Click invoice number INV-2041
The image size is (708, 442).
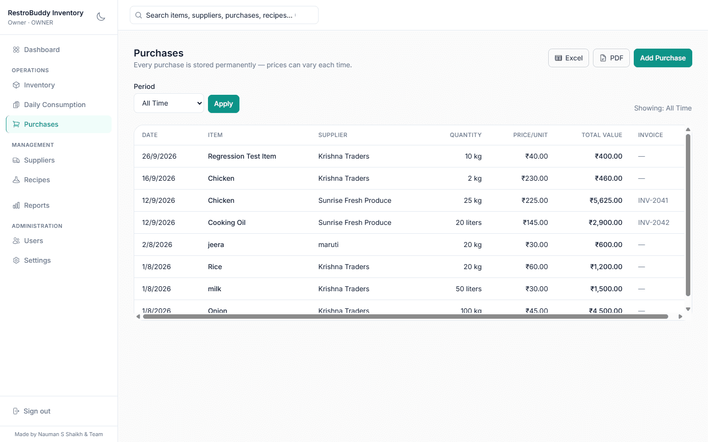pos(653,200)
